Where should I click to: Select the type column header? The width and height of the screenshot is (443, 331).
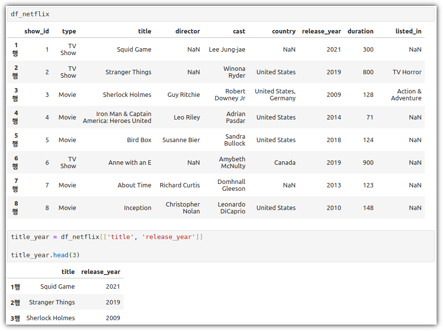click(x=69, y=31)
